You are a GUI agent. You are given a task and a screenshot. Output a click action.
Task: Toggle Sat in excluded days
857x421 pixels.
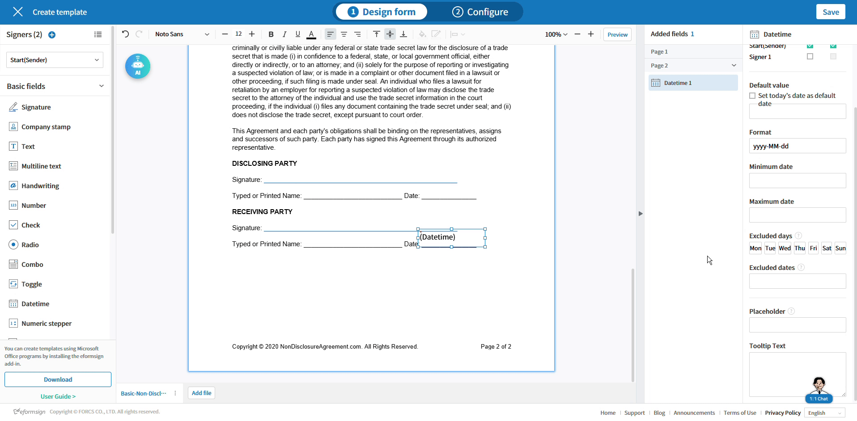pos(827,248)
